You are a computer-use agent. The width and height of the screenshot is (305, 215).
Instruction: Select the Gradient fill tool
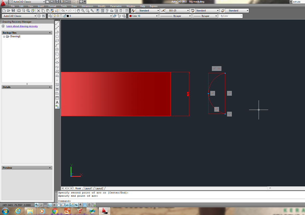pos(57,89)
